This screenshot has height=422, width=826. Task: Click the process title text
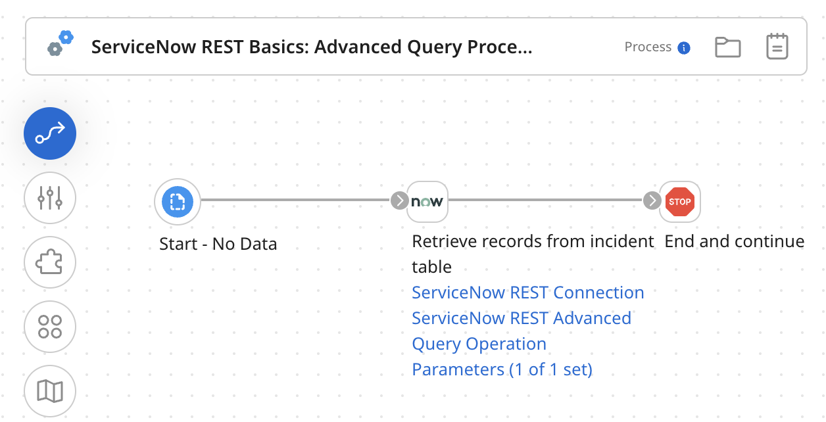click(x=314, y=47)
